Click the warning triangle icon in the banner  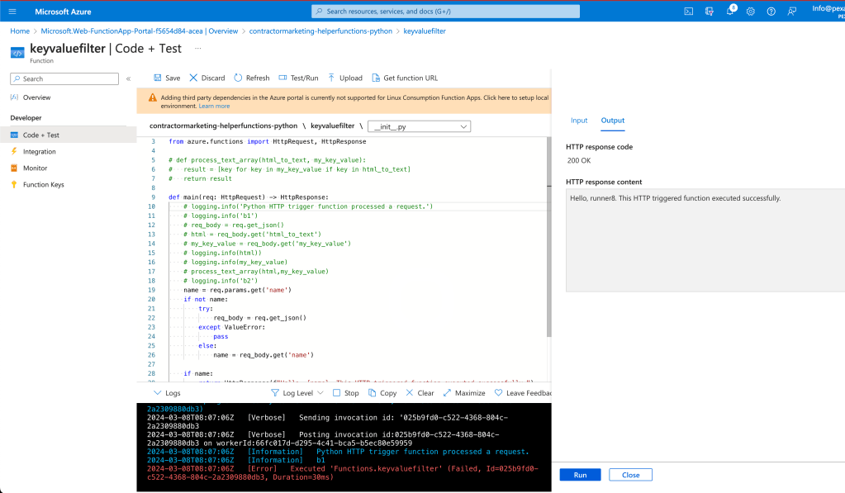(x=153, y=97)
